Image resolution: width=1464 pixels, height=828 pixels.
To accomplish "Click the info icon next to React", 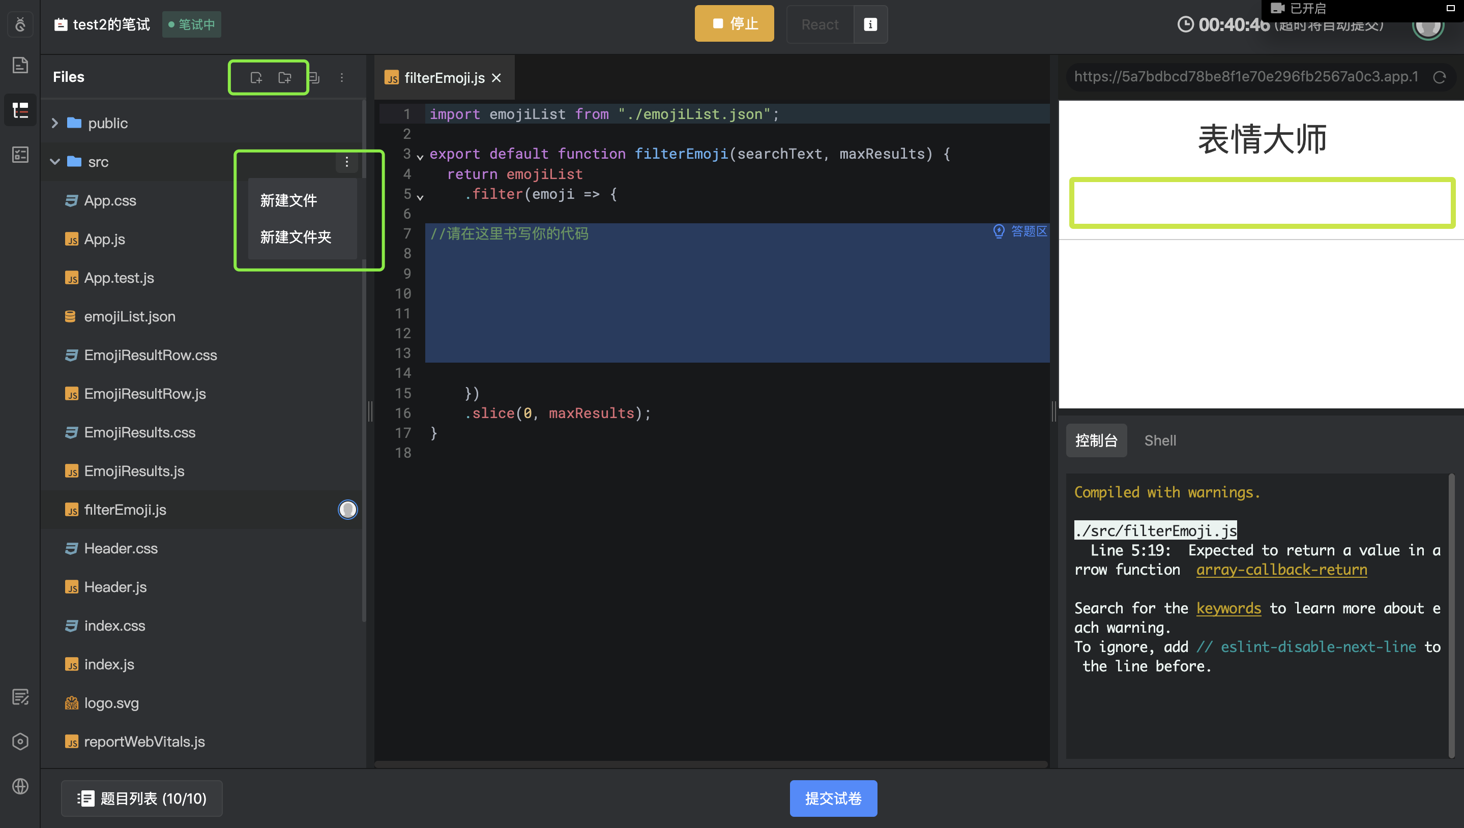I will 870,24.
